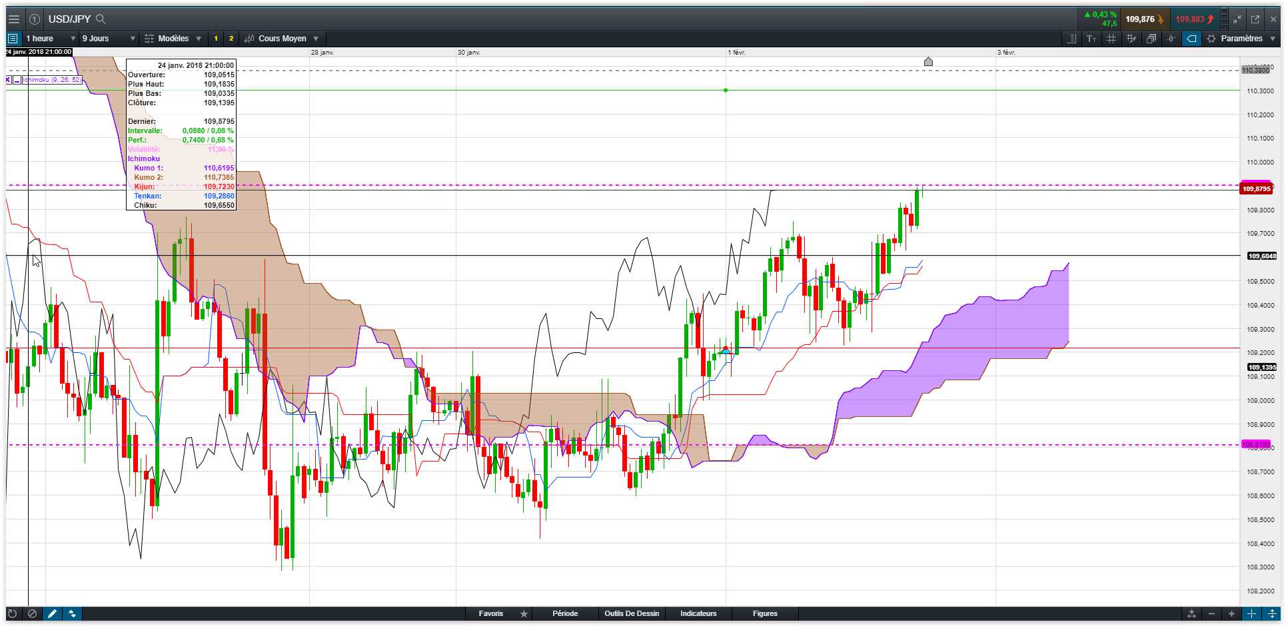This screenshot has width=1286, height=626.
Task: Open the hamburger menu beside USD/JPY
Action: click(13, 19)
